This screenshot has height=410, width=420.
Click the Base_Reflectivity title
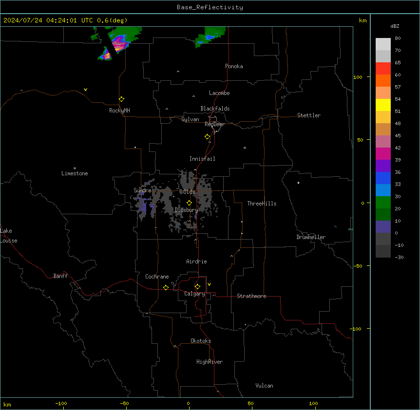(210, 7)
